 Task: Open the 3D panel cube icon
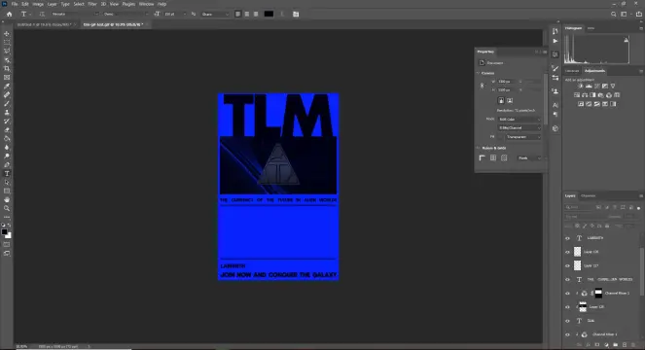click(x=555, y=128)
